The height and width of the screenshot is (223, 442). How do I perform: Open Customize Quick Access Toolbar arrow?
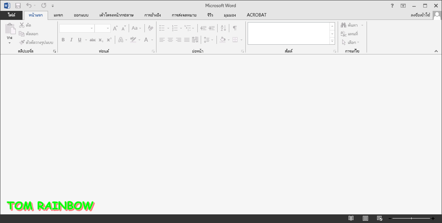pyautogui.click(x=53, y=6)
